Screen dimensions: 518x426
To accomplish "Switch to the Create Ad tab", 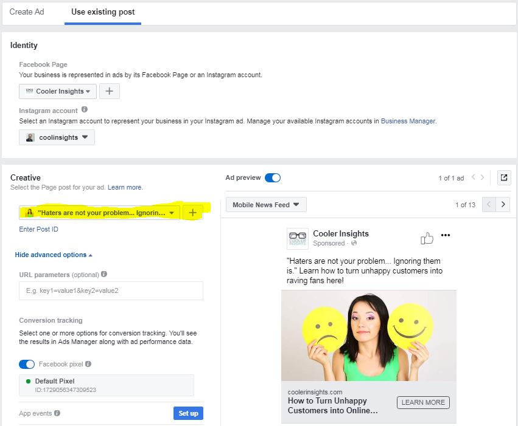I will pyautogui.click(x=26, y=12).
